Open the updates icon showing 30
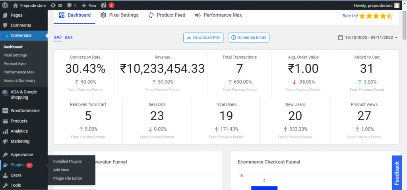The width and height of the screenshot is (407, 190). pyautogui.click(x=53, y=5)
